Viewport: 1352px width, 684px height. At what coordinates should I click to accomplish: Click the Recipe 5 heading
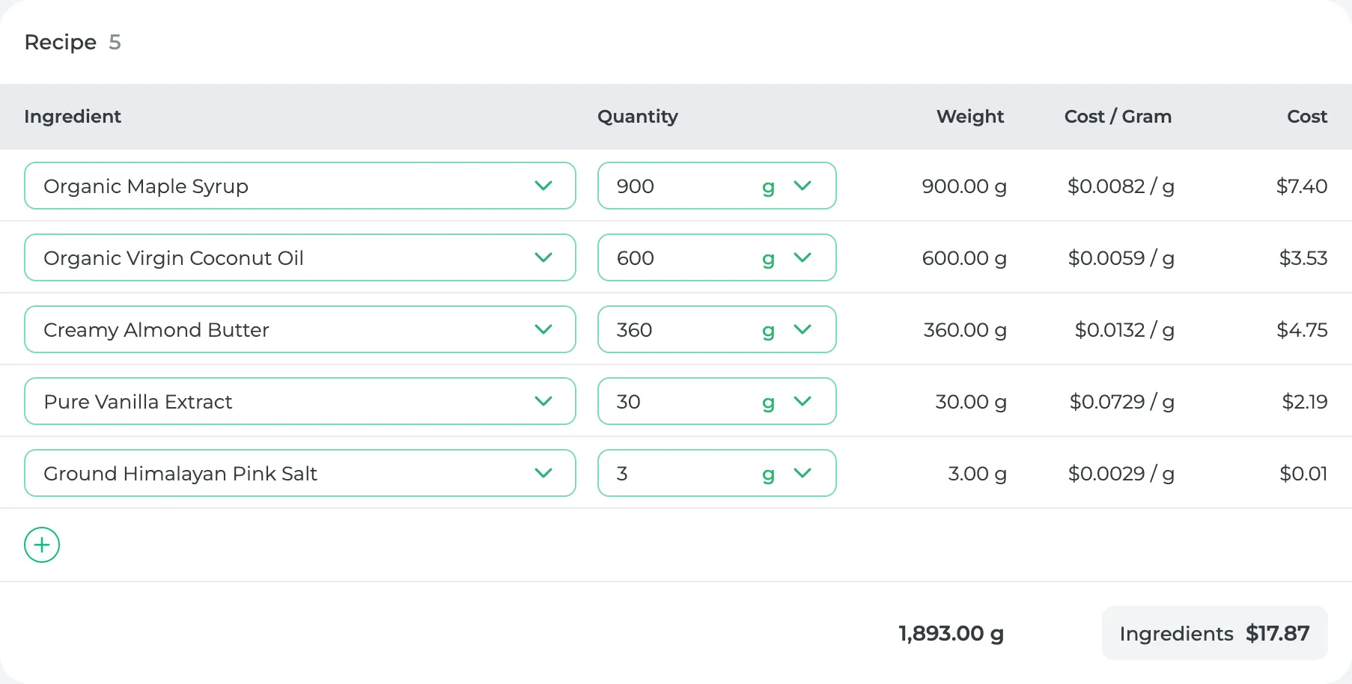[73, 42]
